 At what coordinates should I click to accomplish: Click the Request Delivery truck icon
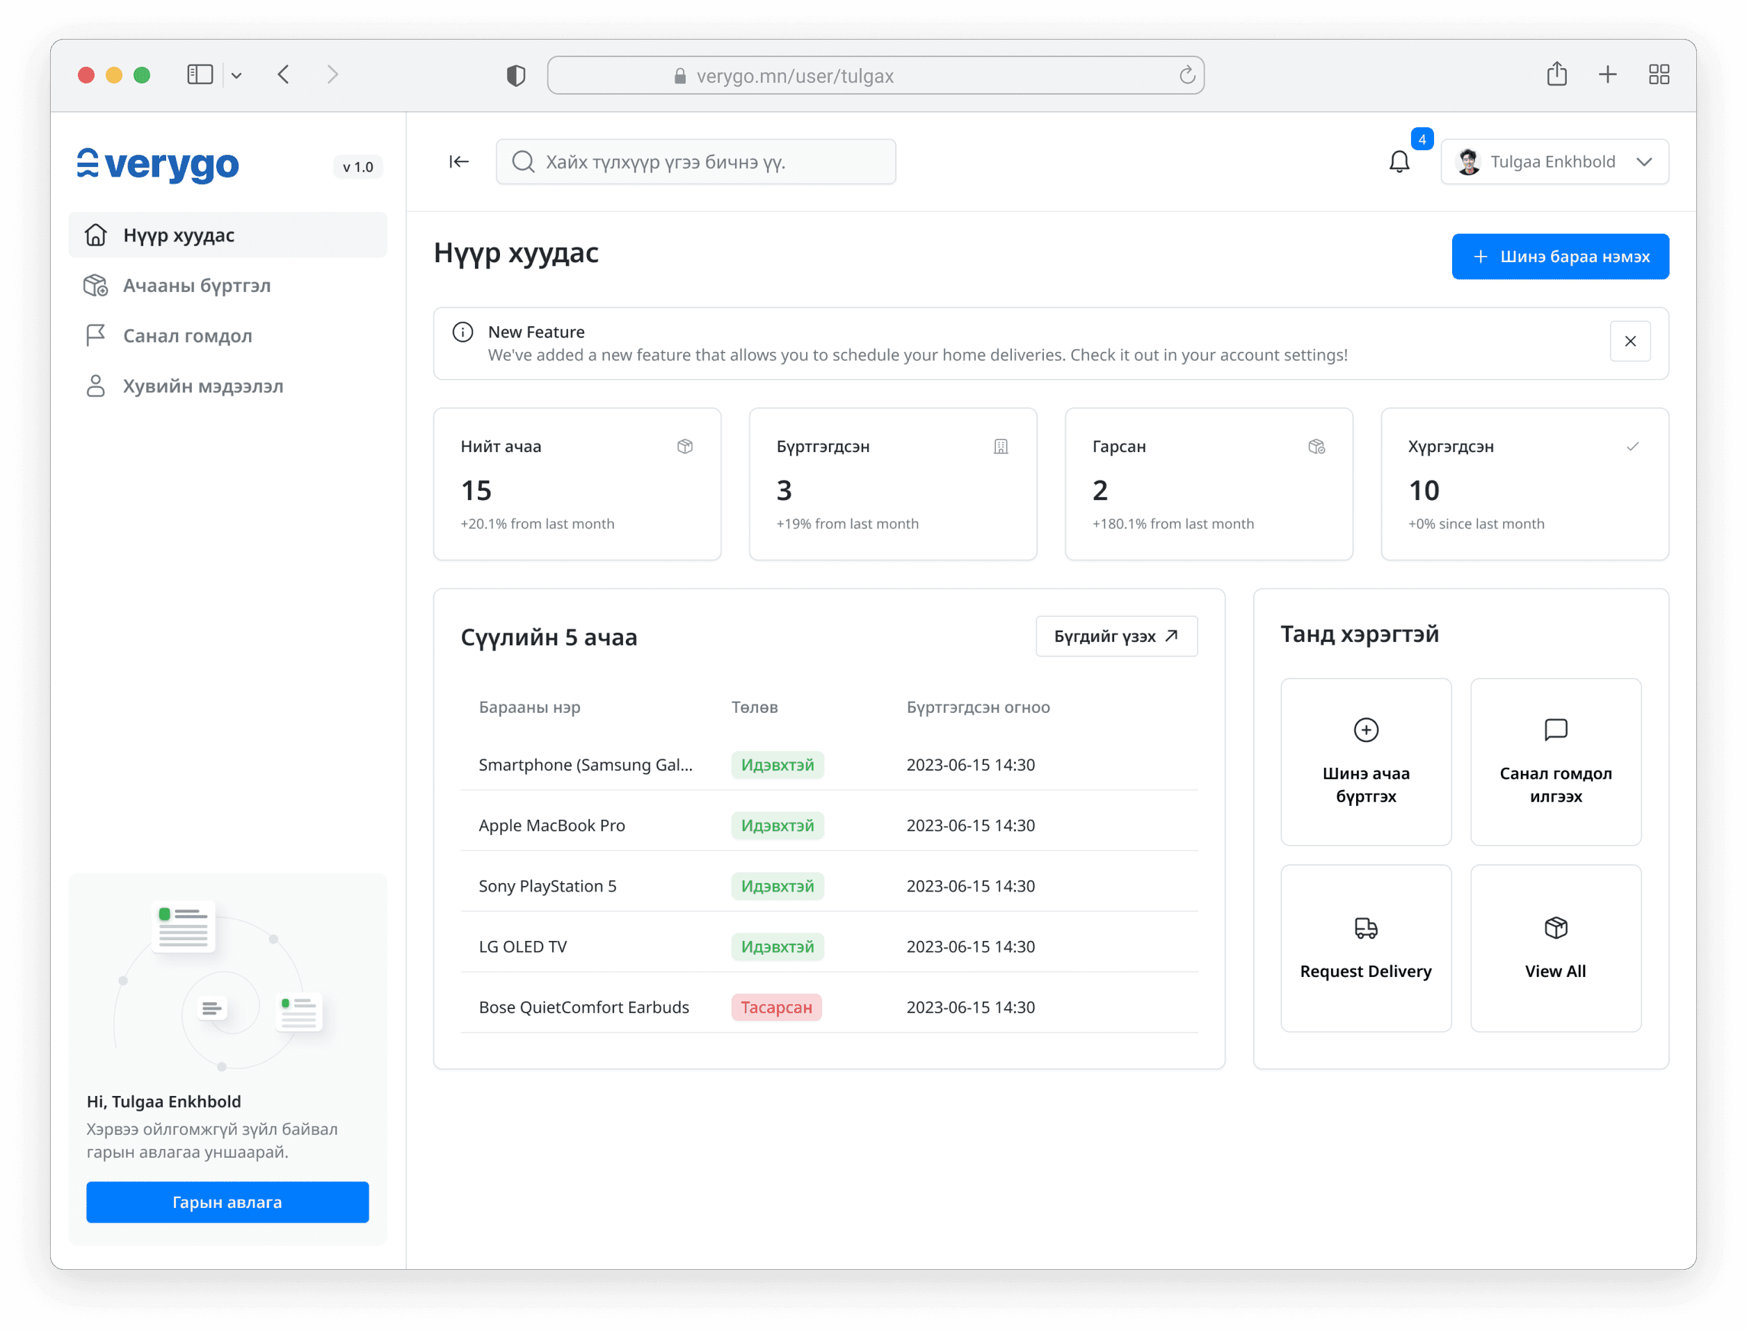click(x=1365, y=928)
